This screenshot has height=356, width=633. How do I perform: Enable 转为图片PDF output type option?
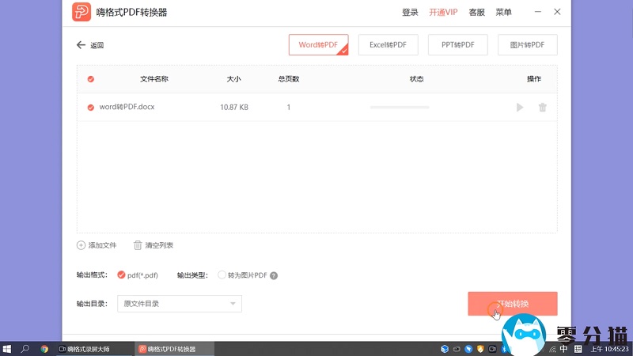coord(222,275)
